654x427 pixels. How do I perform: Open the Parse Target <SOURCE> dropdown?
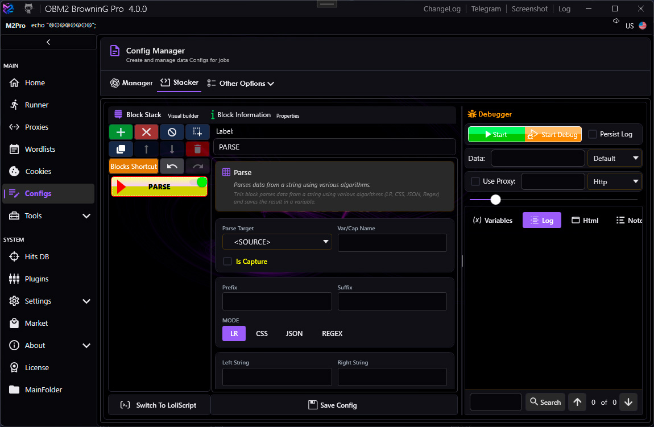click(x=277, y=242)
